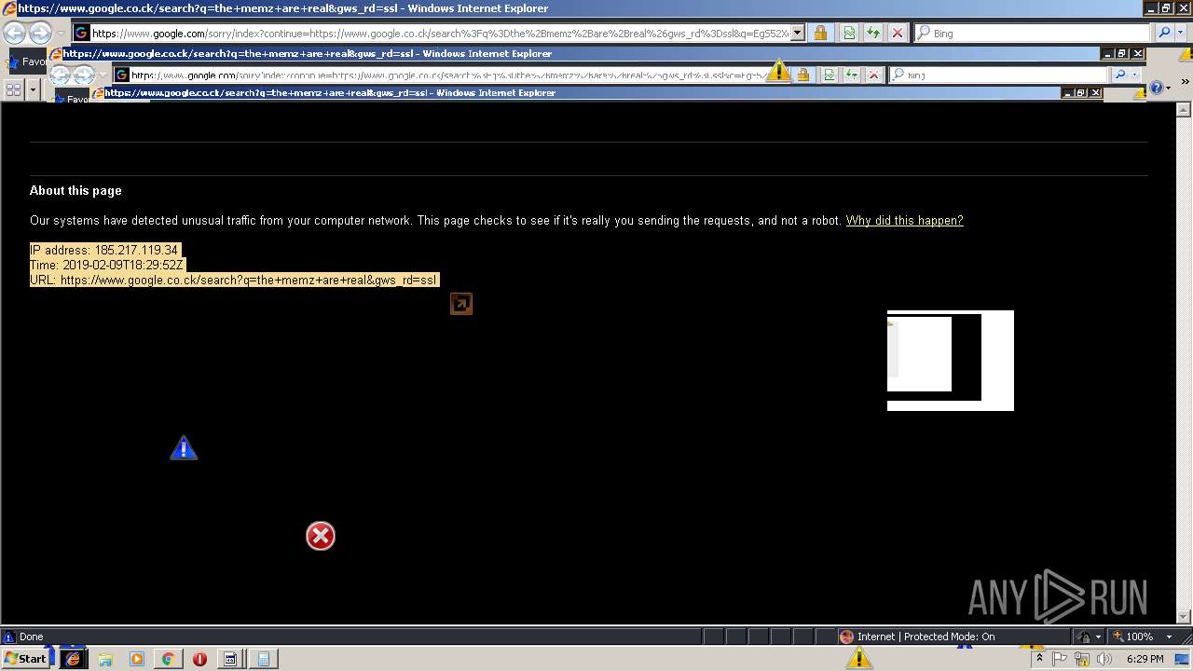Click the second IE window title bar
The width and height of the screenshot is (1193, 671).
tap(574, 54)
